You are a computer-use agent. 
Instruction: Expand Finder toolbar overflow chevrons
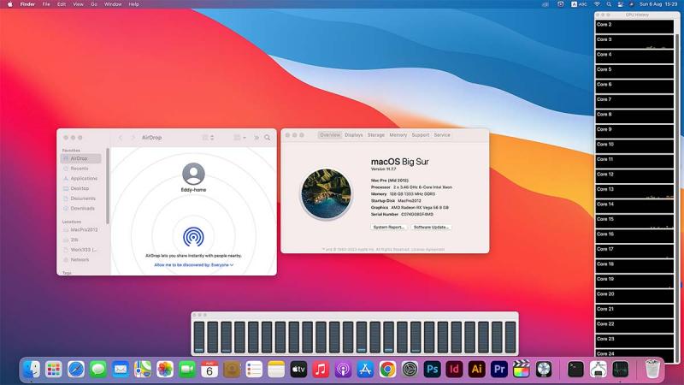pyautogui.click(x=256, y=138)
